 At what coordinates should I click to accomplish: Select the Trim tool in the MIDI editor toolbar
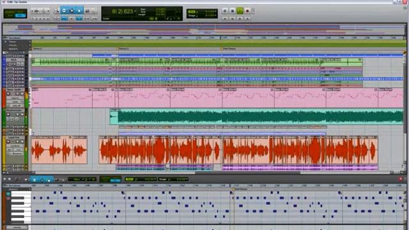[x=35, y=180]
